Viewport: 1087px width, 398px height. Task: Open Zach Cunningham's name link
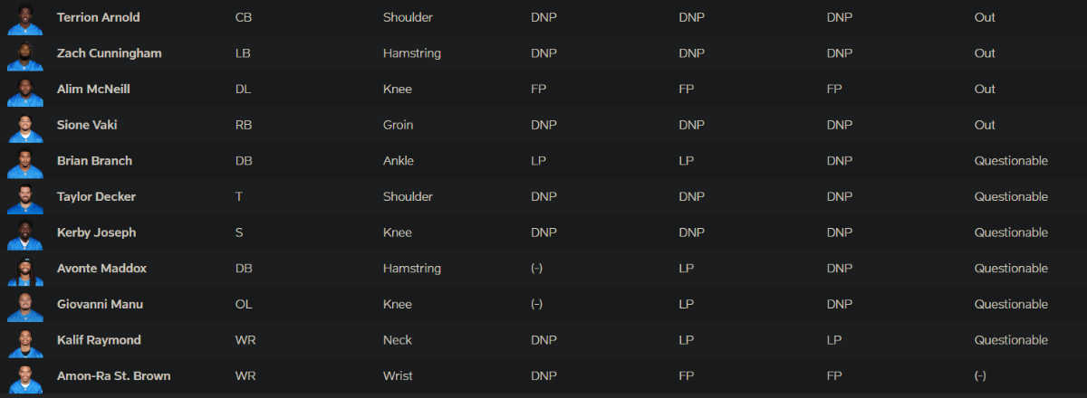click(109, 53)
